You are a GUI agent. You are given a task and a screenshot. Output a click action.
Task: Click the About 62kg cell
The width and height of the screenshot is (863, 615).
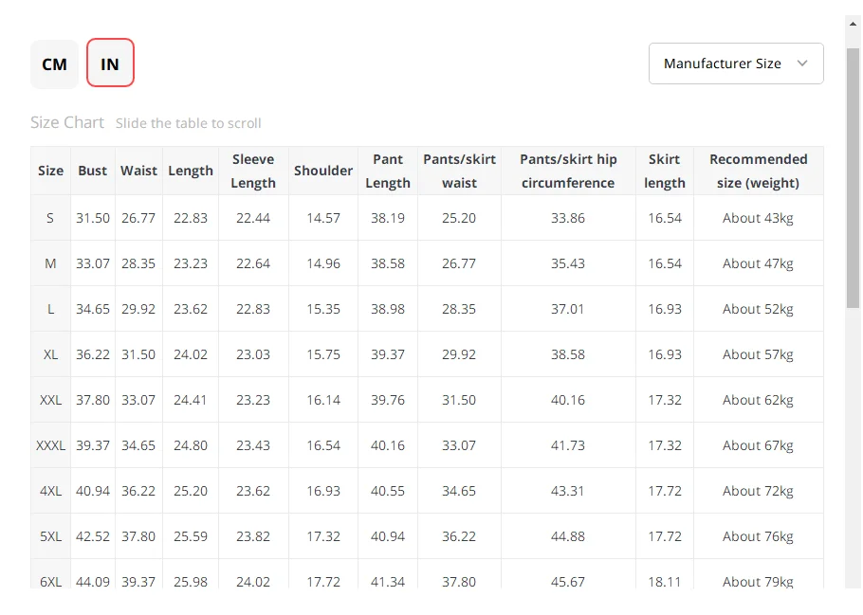click(758, 401)
